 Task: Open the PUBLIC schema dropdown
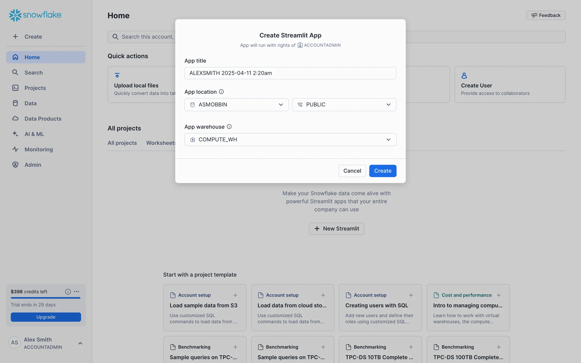(344, 105)
